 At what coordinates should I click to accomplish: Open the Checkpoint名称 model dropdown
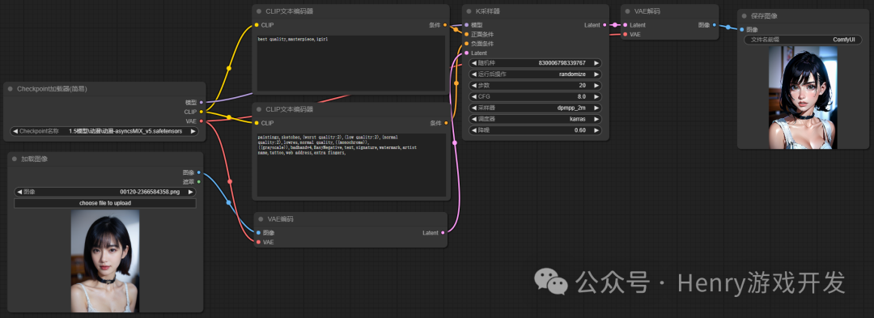coord(104,131)
